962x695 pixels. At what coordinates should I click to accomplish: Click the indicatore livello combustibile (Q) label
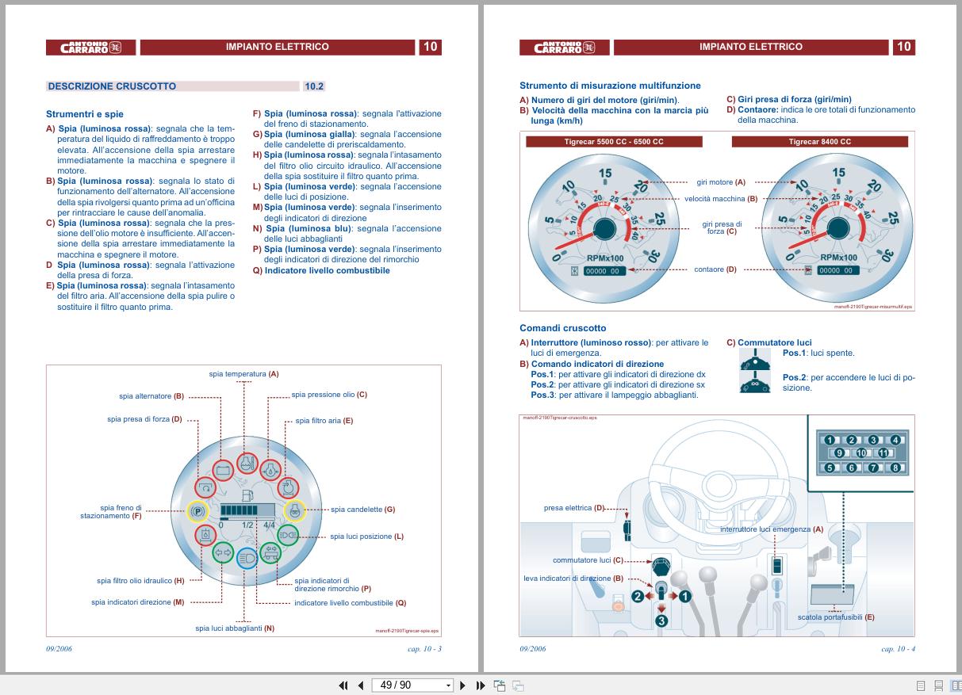pos(350,603)
